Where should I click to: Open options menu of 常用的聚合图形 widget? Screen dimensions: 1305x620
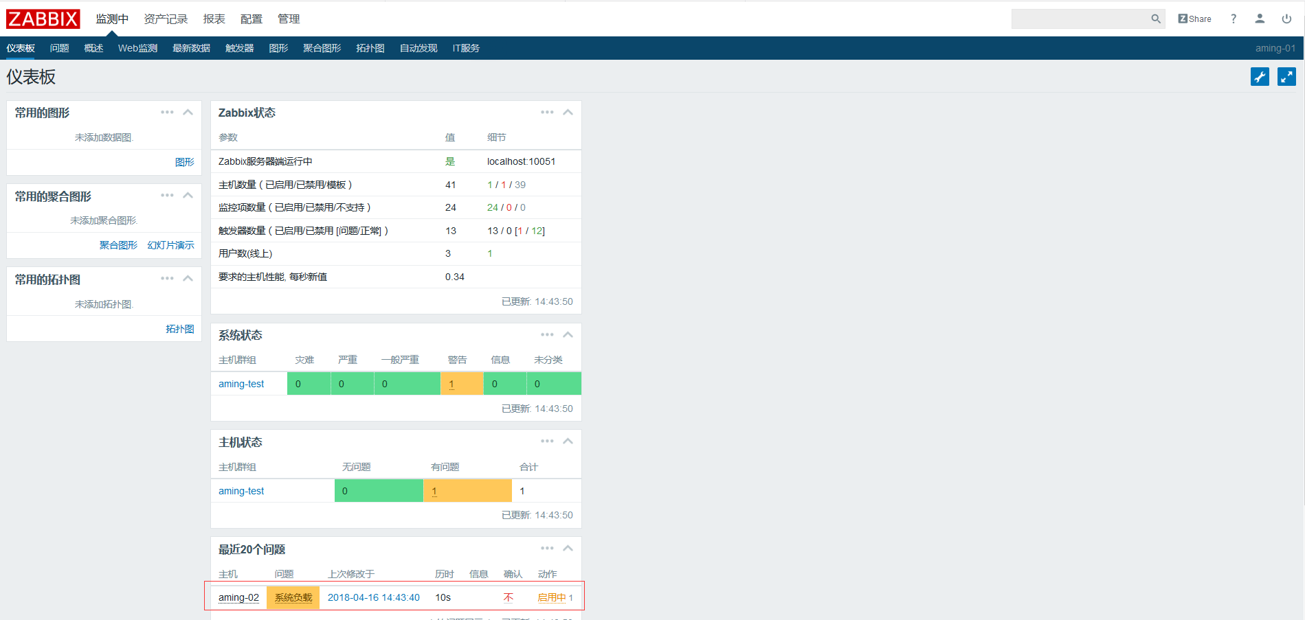click(x=167, y=195)
